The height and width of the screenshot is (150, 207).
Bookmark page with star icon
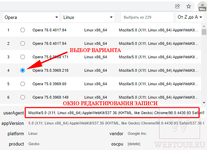pos(189,6)
